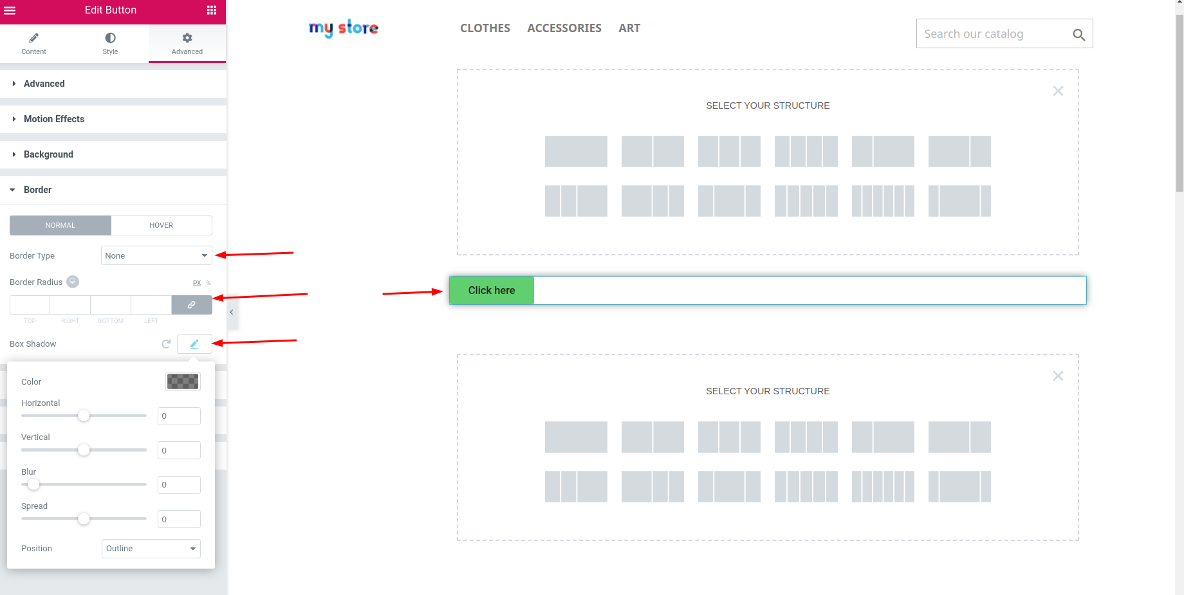
Task: Click the responsive device icon beside Border Radius
Action: pos(73,282)
